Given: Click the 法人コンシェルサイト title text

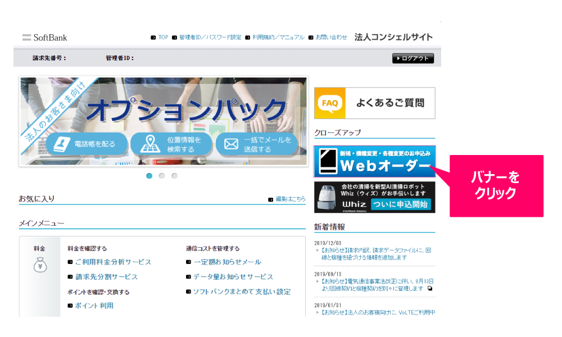Looking at the screenshot, I should point(393,37).
